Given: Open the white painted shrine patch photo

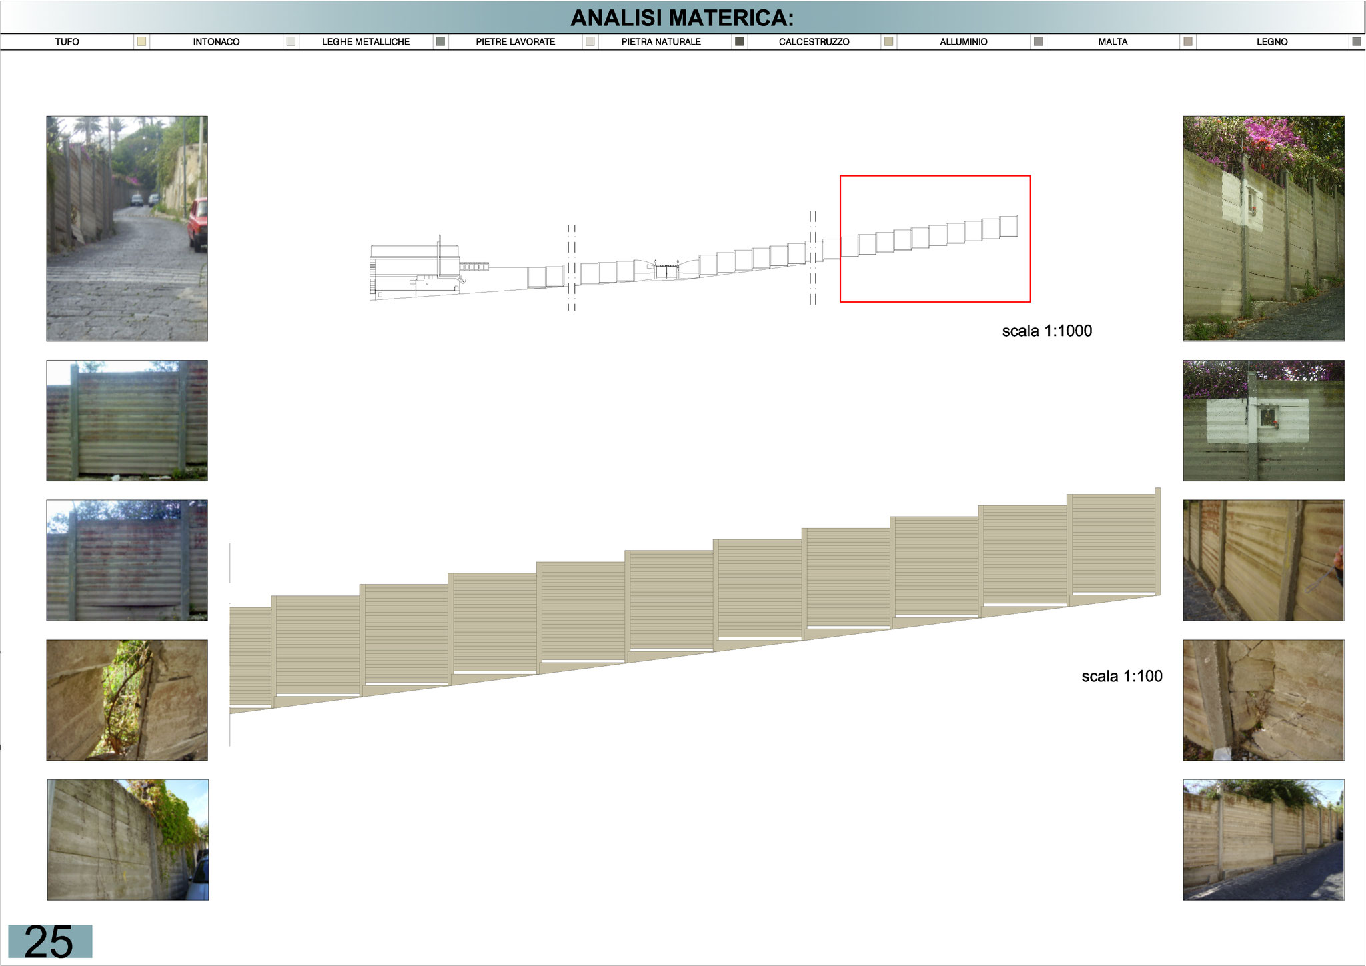Looking at the screenshot, I should [x=1263, y=420].
